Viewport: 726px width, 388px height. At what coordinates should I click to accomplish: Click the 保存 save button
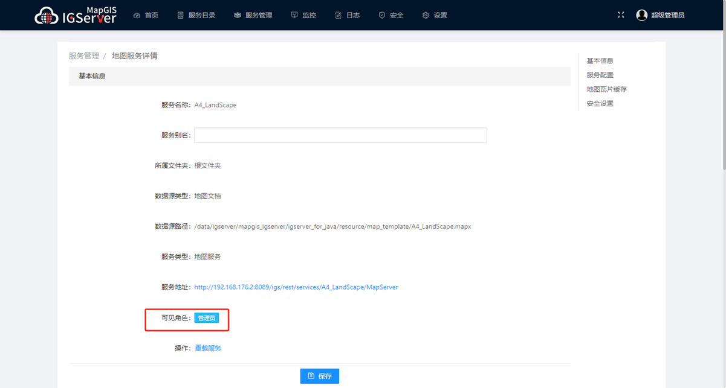point(319,376)
